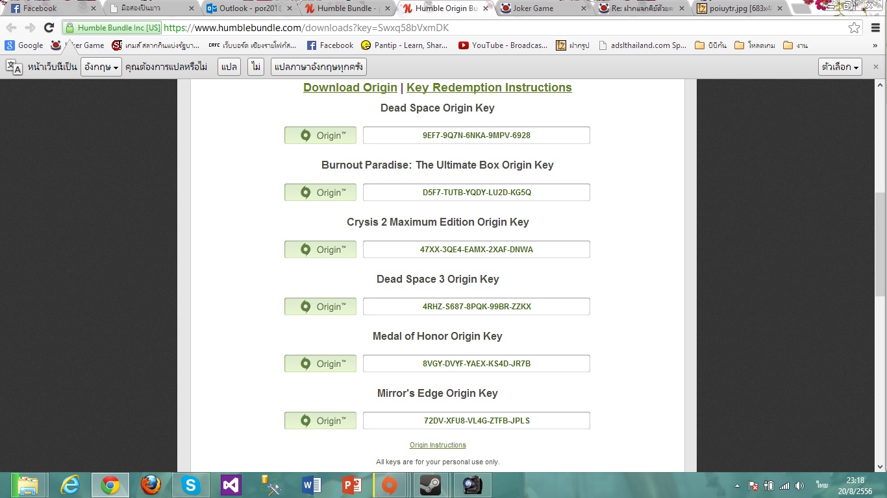Open the Pantip bookmark

click(x=404, y=45)
